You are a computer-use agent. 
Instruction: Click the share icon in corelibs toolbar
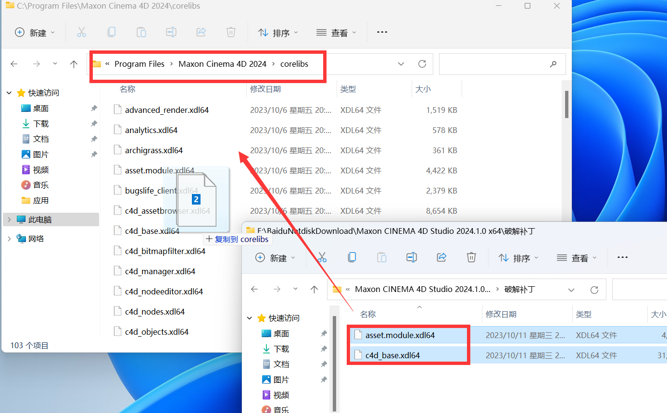click(201, 32)
